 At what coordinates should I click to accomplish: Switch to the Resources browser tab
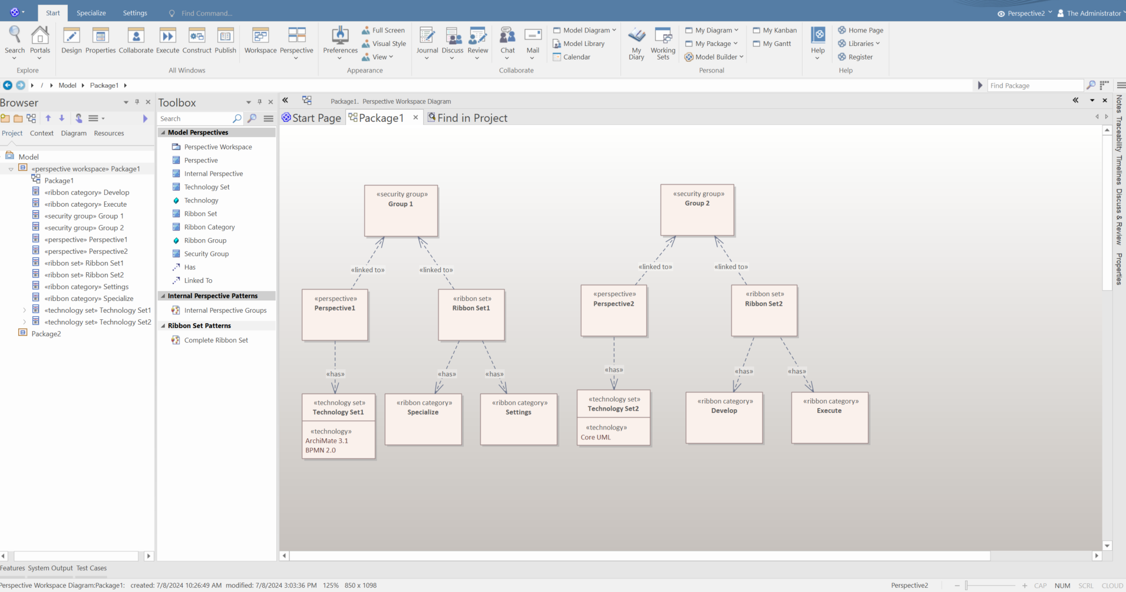[x=109, y=133]
